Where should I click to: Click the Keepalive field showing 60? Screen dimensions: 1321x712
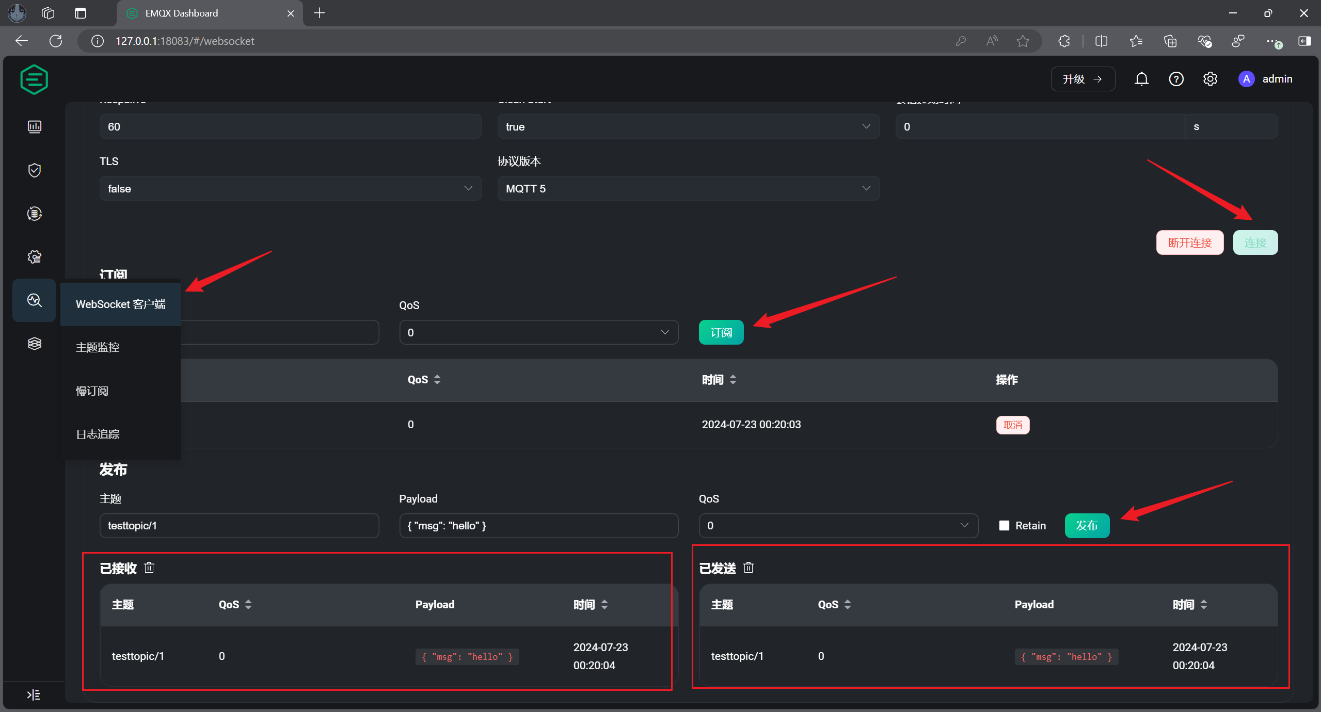point(290,126)
